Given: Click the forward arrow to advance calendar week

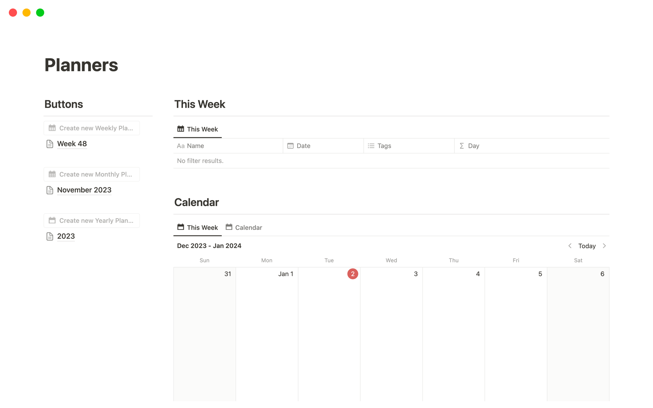Looking at the screenshot, I should [605, 246].
